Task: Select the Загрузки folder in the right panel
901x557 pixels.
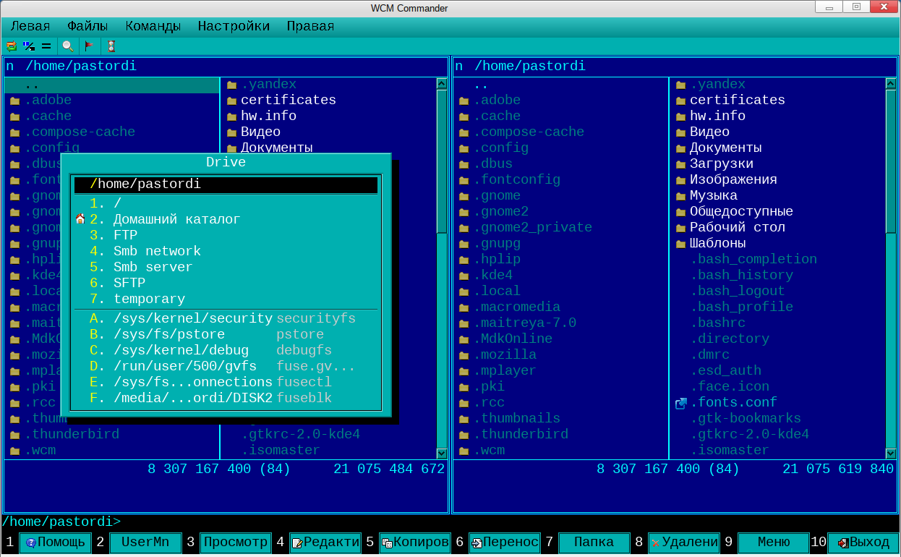Action: [720, 163]
